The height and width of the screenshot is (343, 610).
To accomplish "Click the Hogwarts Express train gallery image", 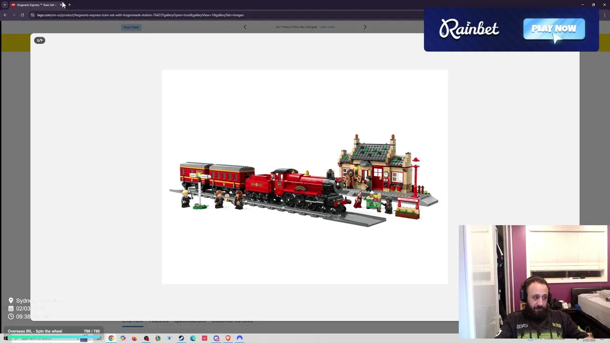I will point(305,177).
